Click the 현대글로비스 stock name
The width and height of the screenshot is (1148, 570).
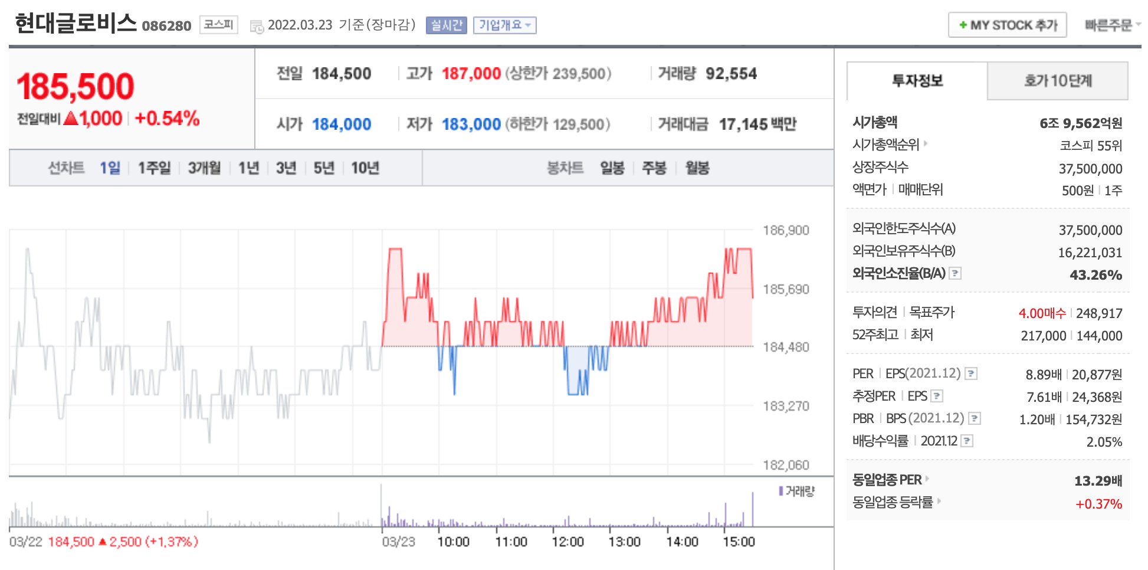click(x=76, y=24)
